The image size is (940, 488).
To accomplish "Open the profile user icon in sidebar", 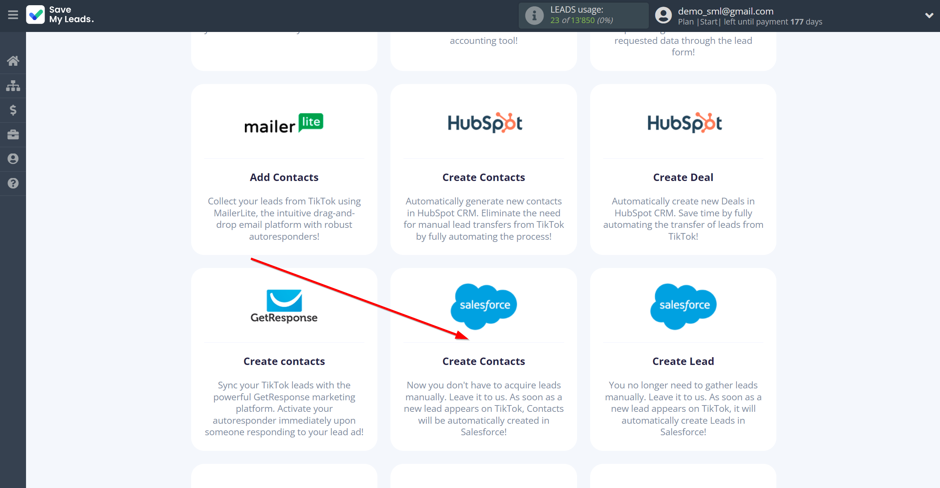I will pyautogui.click(x=13, y=159).
